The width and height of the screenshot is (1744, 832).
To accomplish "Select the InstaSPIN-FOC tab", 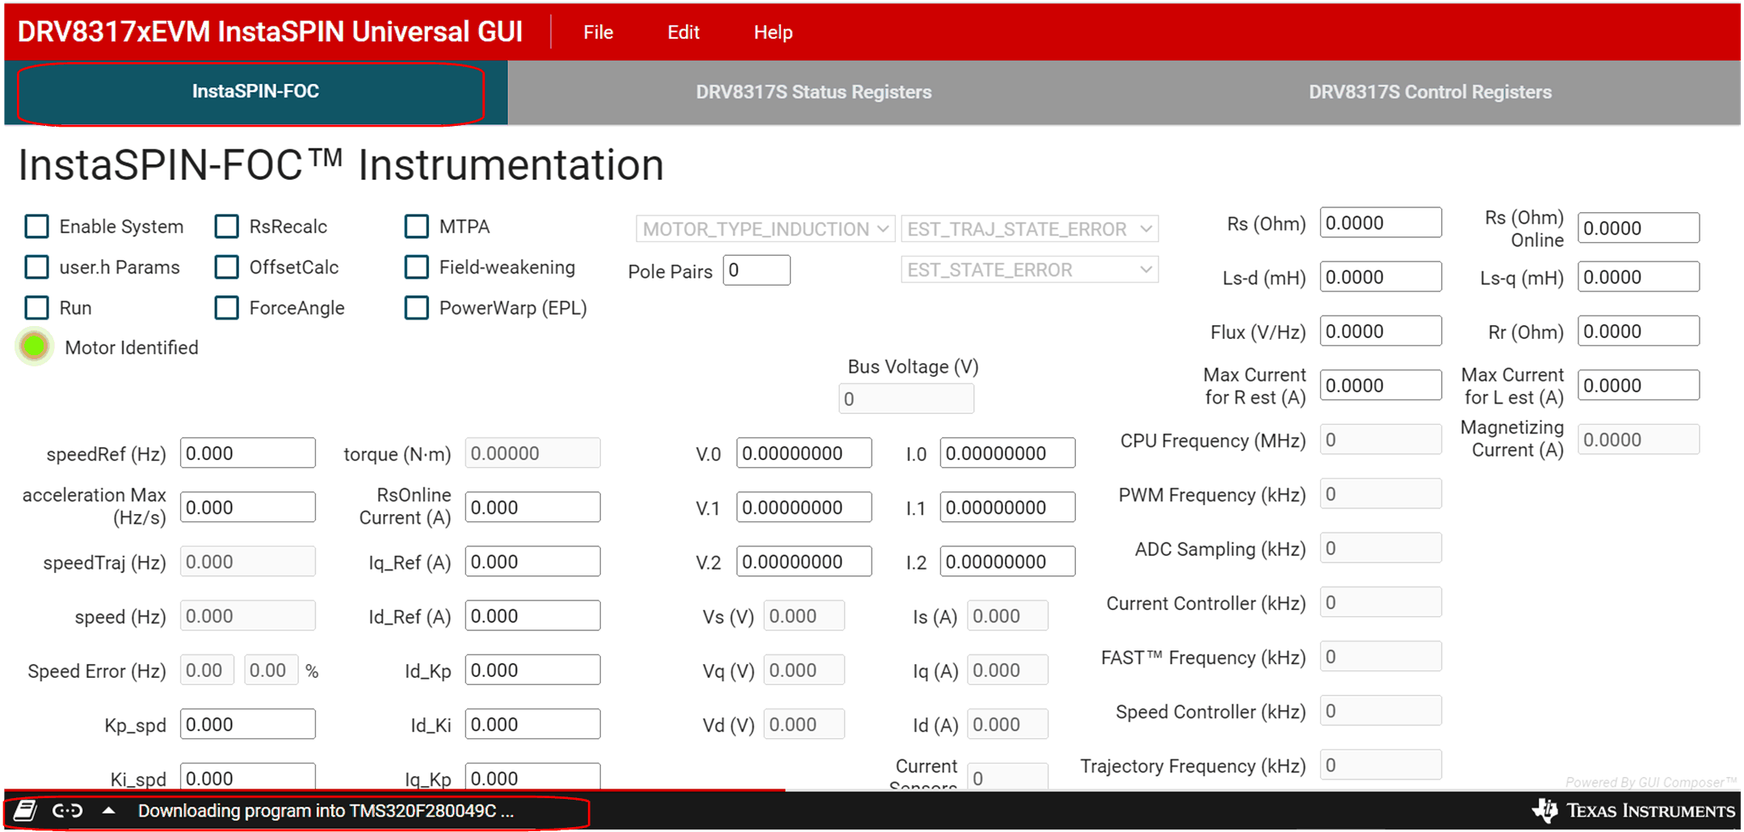I will 252,91.
